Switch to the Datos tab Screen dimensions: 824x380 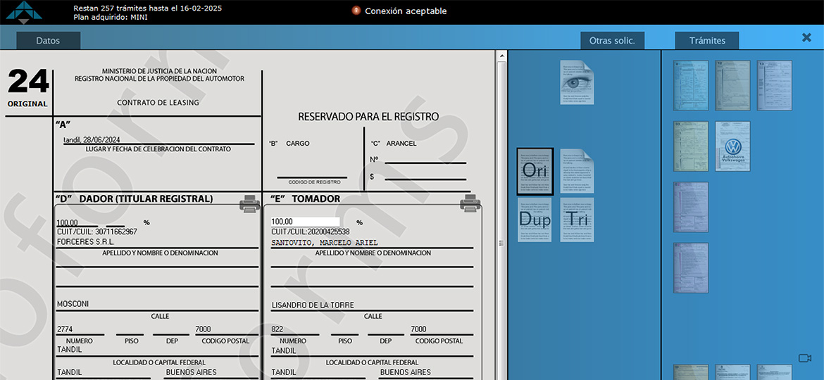coord(48,41)
